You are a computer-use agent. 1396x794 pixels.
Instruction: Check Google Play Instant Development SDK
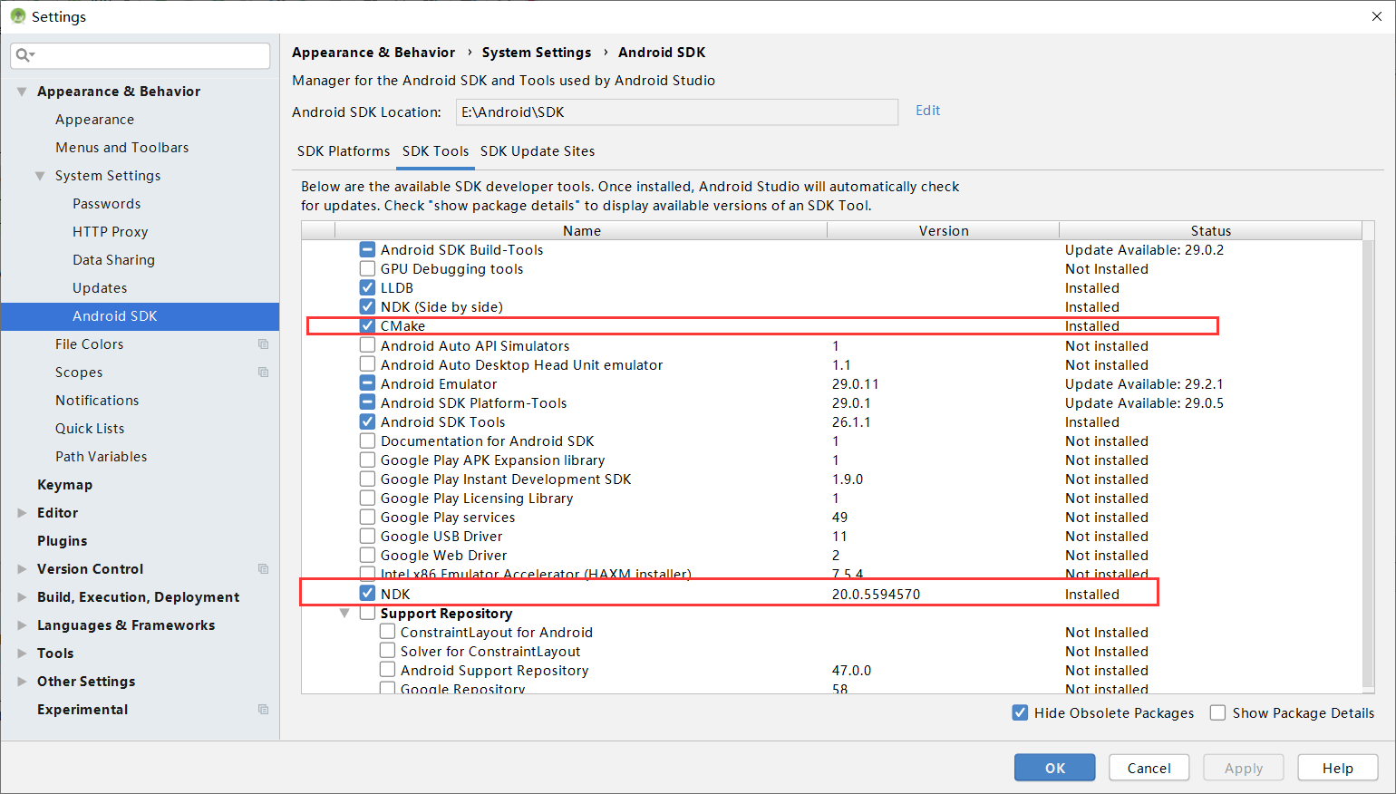[367, 479]
